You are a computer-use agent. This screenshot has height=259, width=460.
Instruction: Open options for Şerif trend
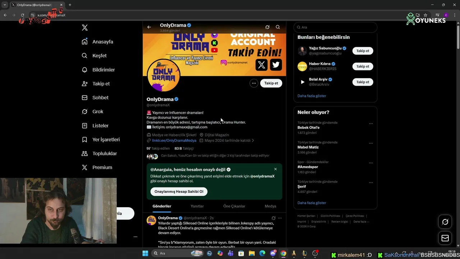(371, 183)
